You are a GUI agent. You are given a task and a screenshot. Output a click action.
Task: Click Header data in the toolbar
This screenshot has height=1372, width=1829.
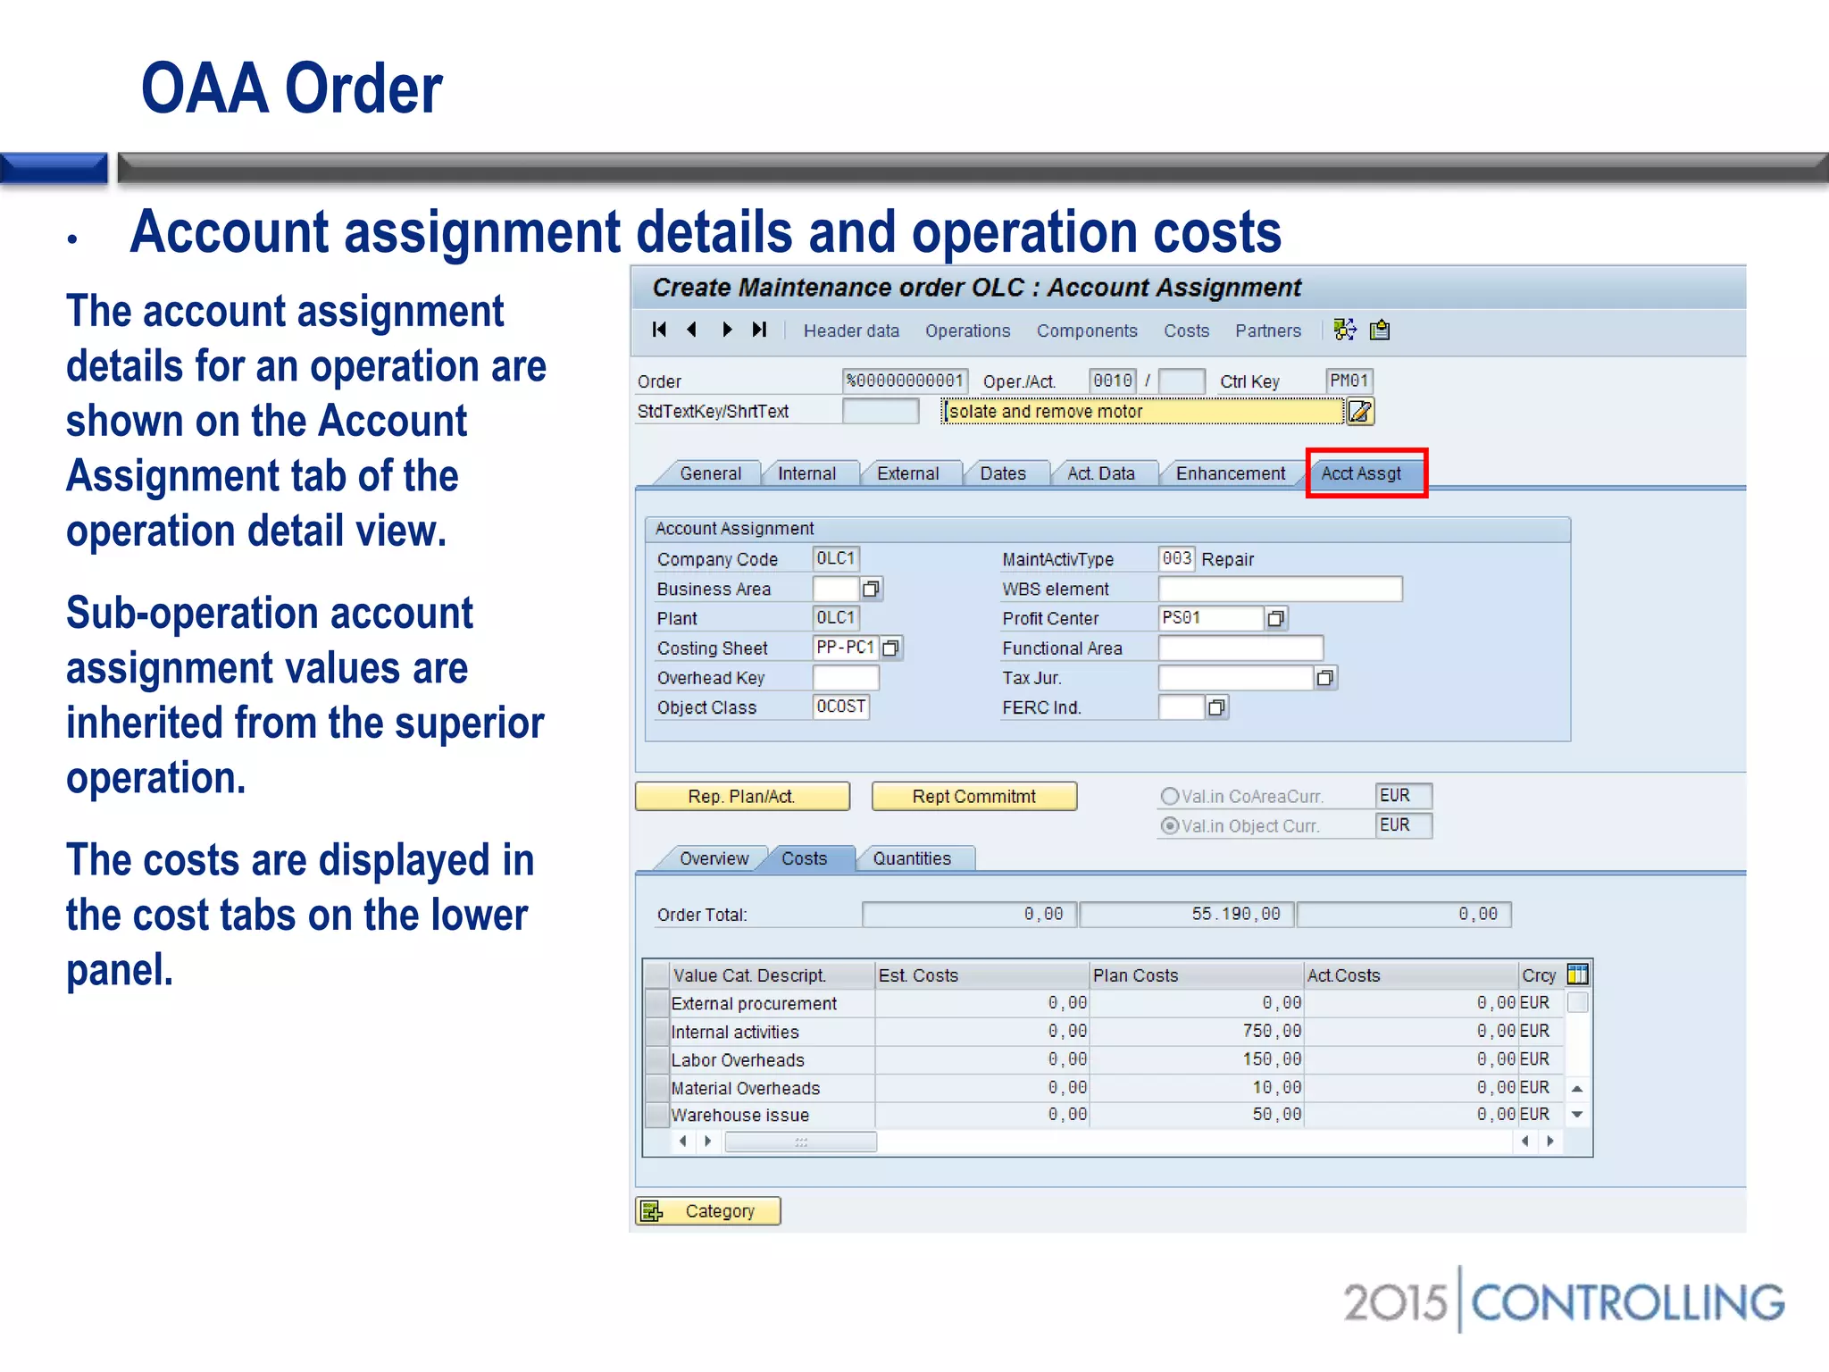pyautogui.click(x=851, y=330)
